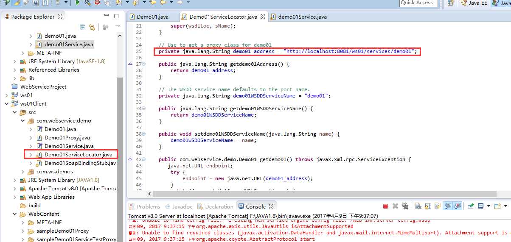Click the red stop icon in top toolbar
The height and width of the screenshot is (242, 511).
point(97,3)
